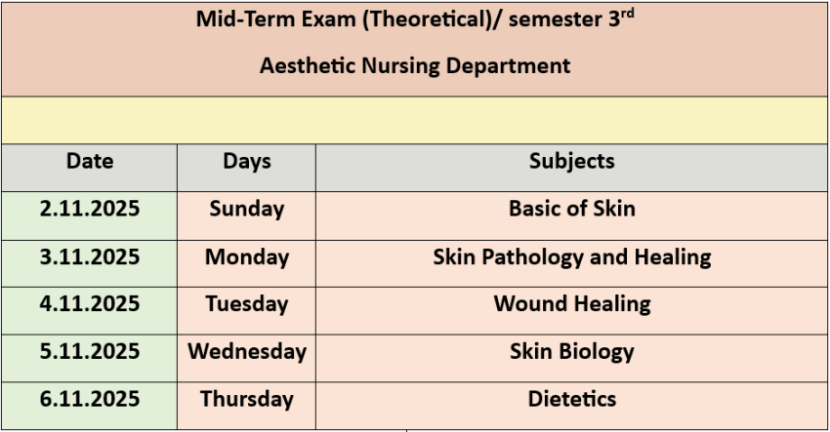This screenshot has height=432, width=830.
Task: Select the Tuesday cell
Action: [x=247, y=304]
